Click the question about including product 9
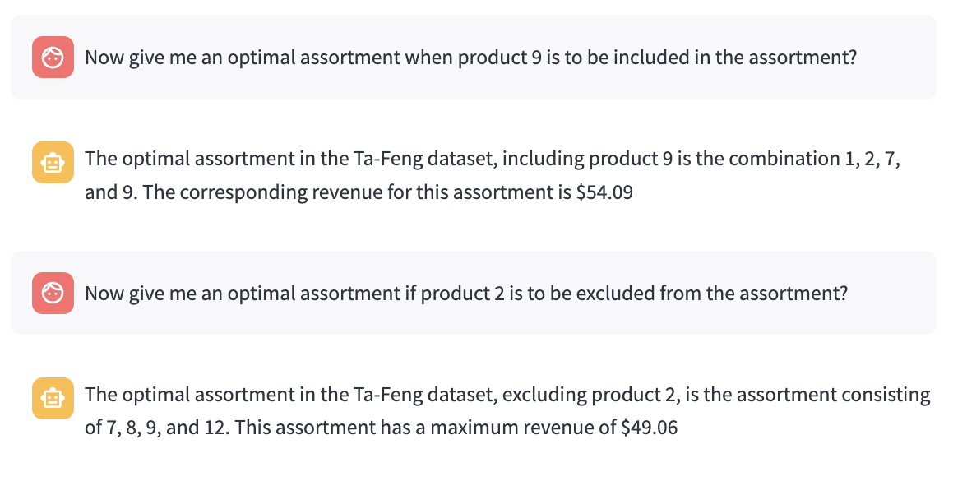967x495 pixels. (470, 58)
